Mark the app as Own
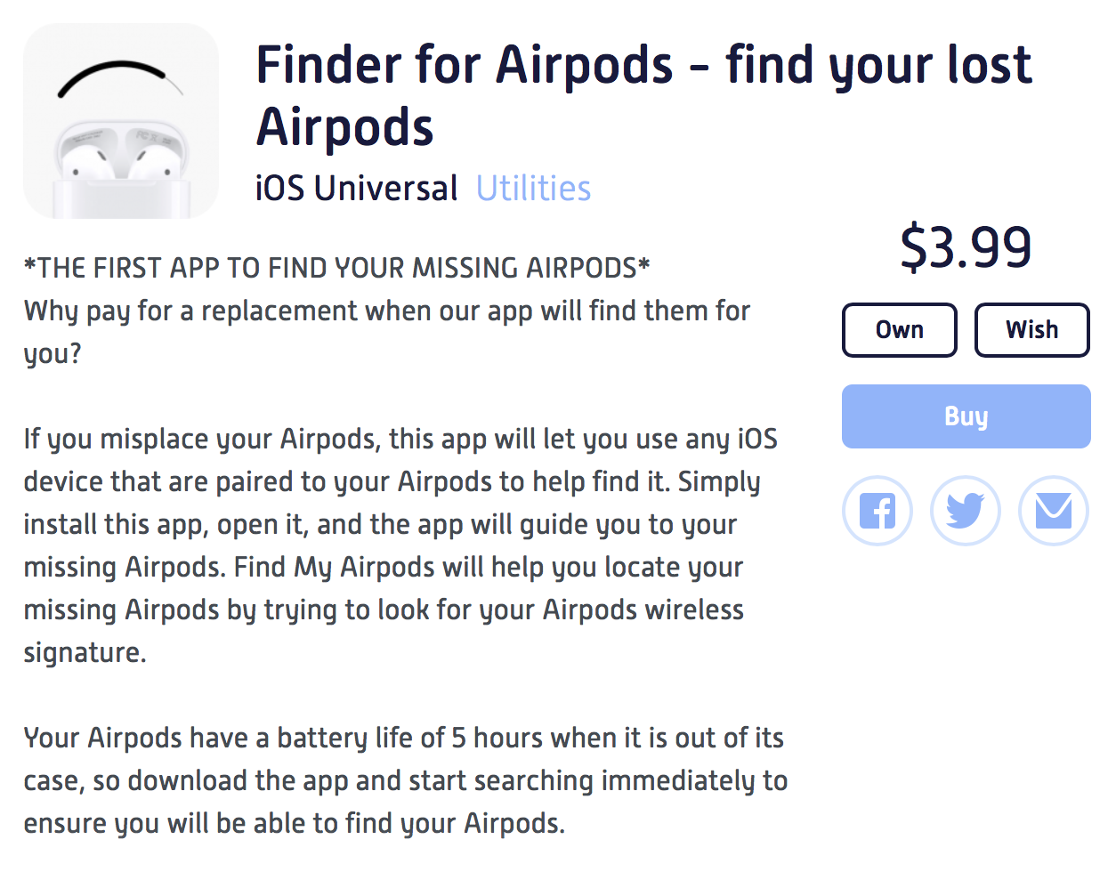The image size is (1116, 872). tap(900, 330)
